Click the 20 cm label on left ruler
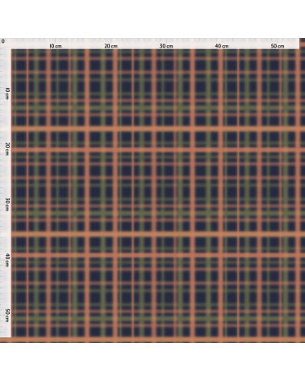Image resolution: width=305 pixels, height=381 pixels. (7, 149)
